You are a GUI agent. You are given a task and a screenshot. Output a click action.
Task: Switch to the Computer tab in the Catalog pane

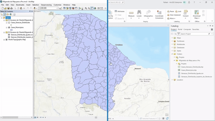pos(187,29)
